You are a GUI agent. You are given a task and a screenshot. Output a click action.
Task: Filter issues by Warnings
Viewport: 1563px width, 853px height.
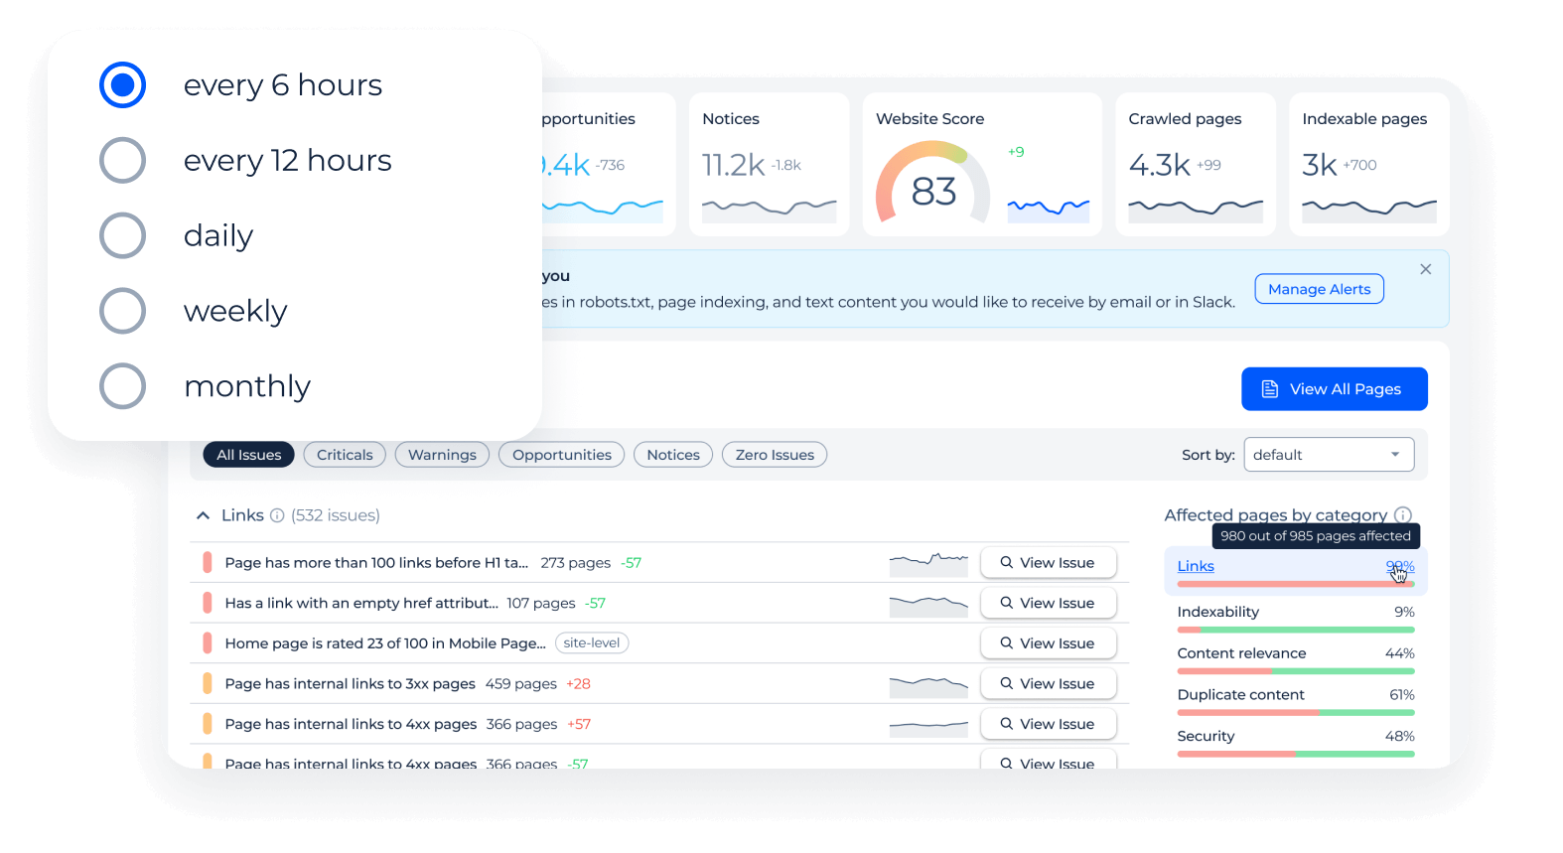(442, 455)
